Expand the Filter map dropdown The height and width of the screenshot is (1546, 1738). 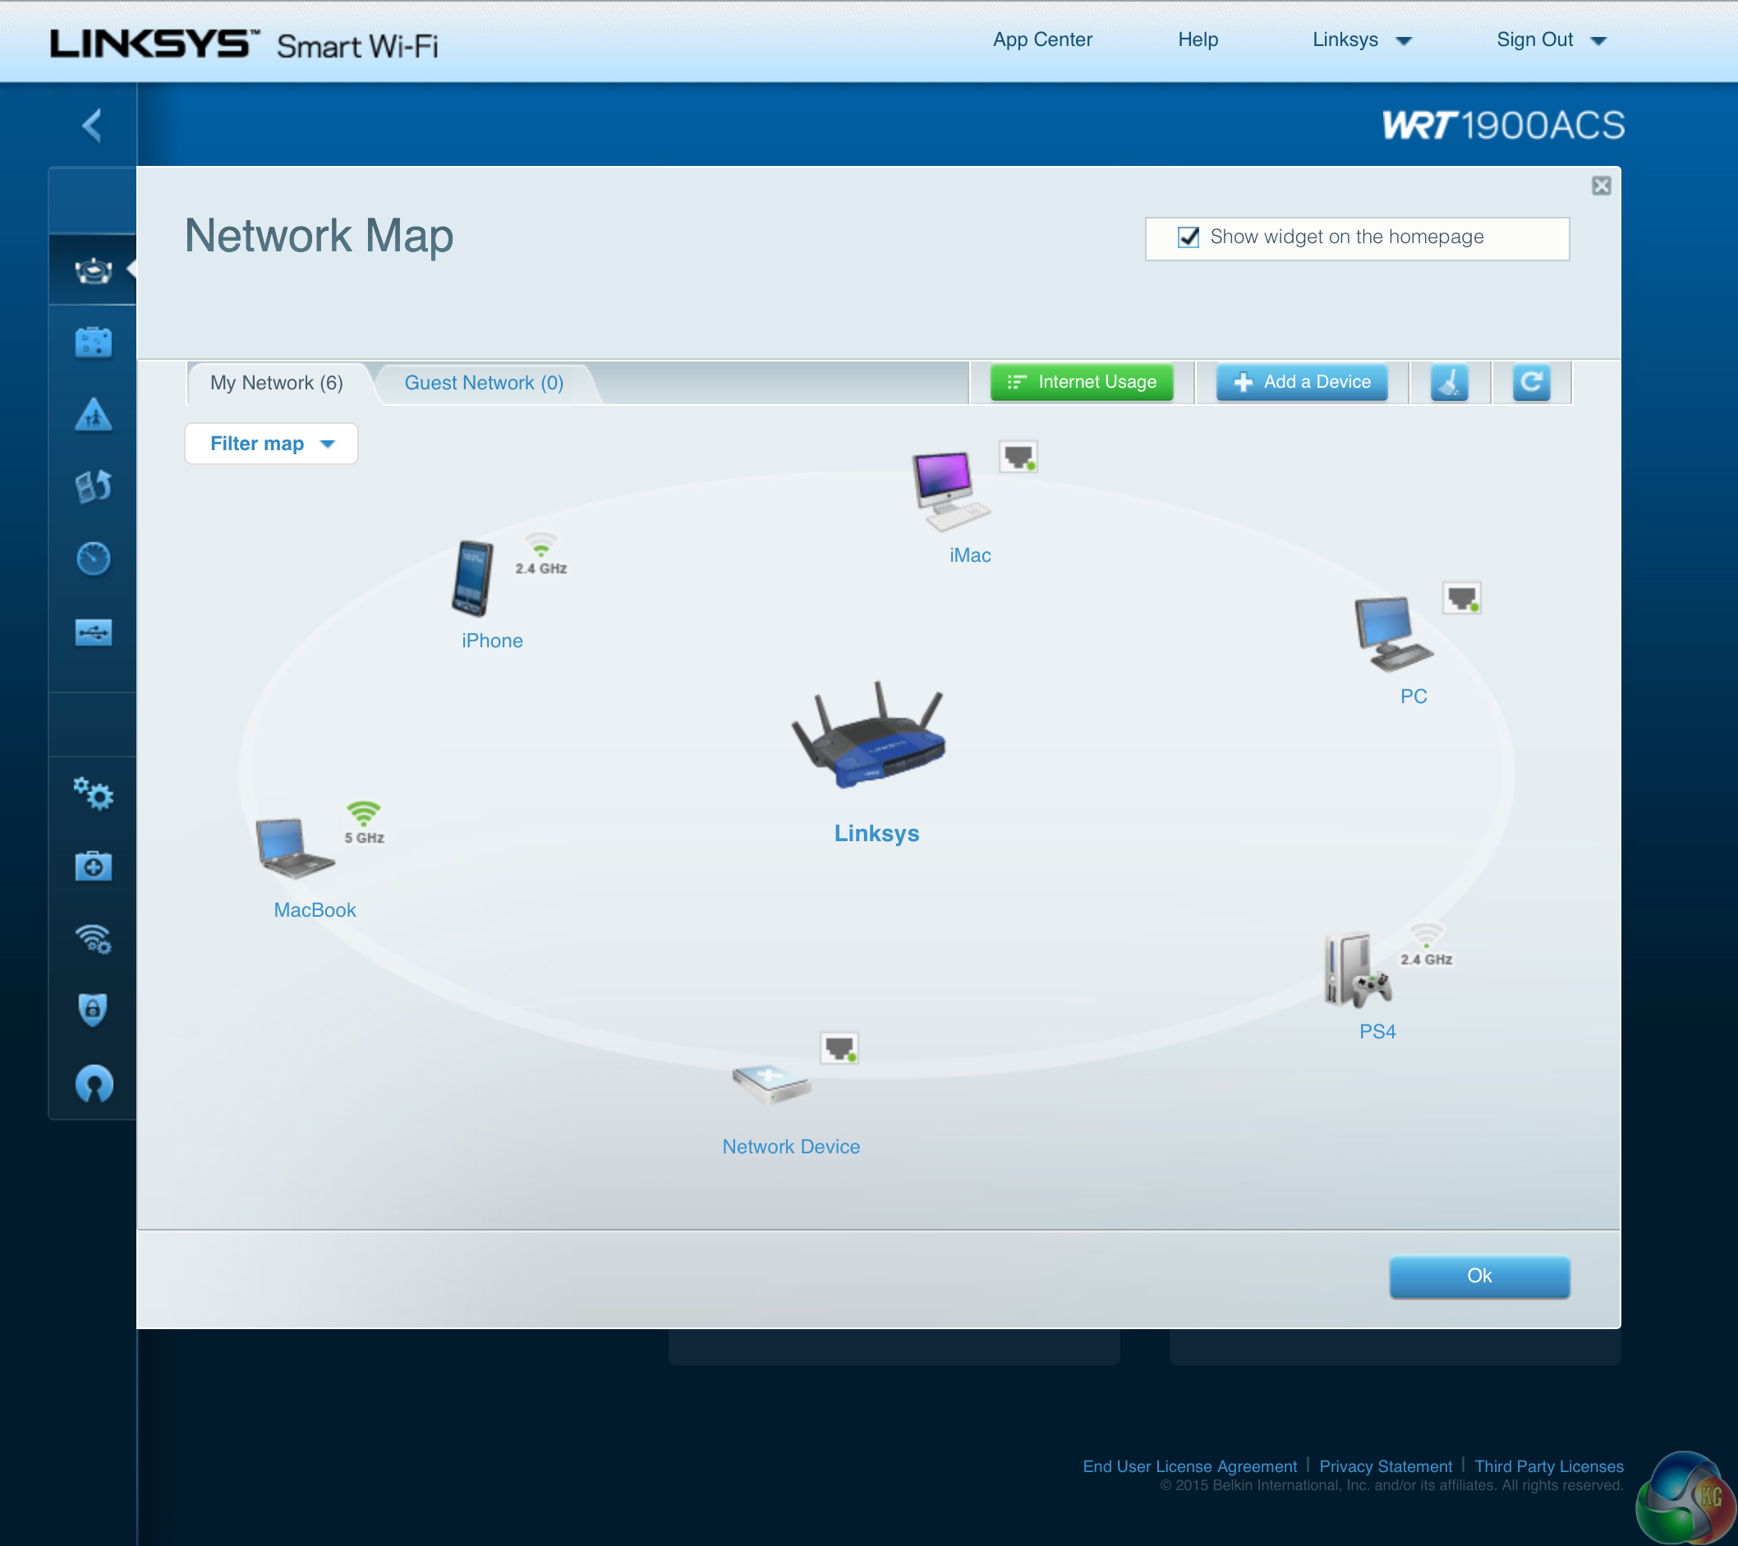tap(271, 444)
